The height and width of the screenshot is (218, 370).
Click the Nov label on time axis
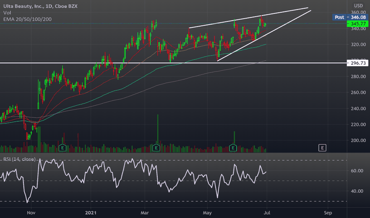point(31,213)
